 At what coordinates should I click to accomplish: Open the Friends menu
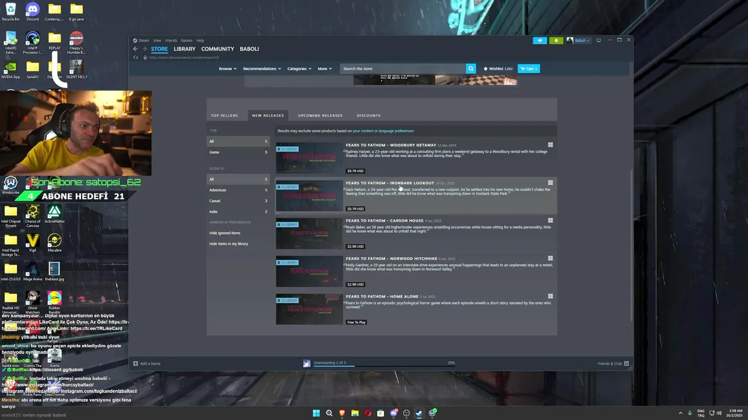pos(171,40)
